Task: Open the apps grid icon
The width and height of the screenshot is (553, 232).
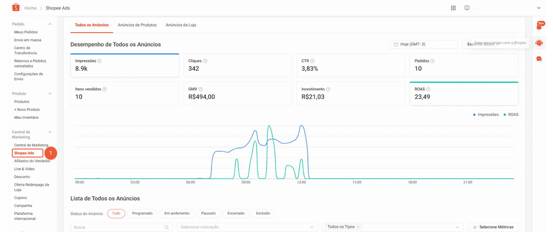Action: 453,8
